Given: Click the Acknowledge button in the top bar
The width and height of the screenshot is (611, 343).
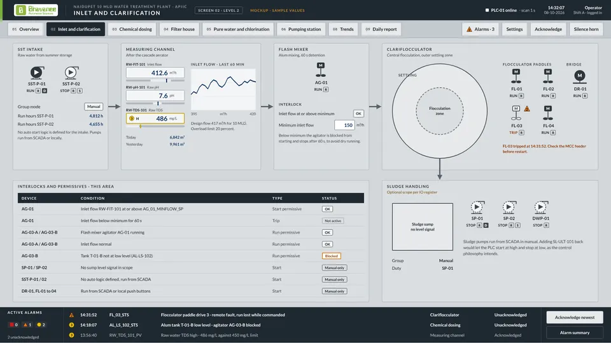Looking at the screenshot, I should [x=548, y=29].
